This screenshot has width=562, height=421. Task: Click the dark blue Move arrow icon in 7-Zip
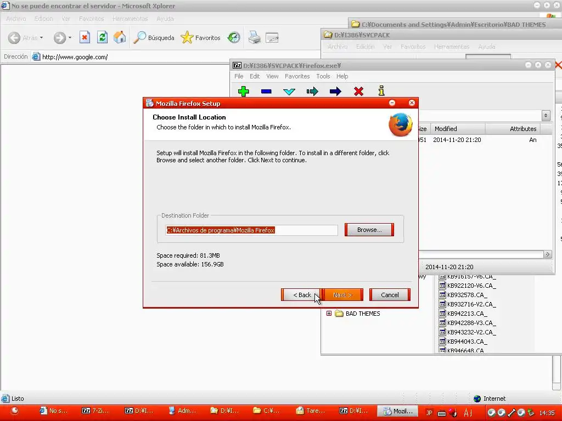click(x=335, y=92)
